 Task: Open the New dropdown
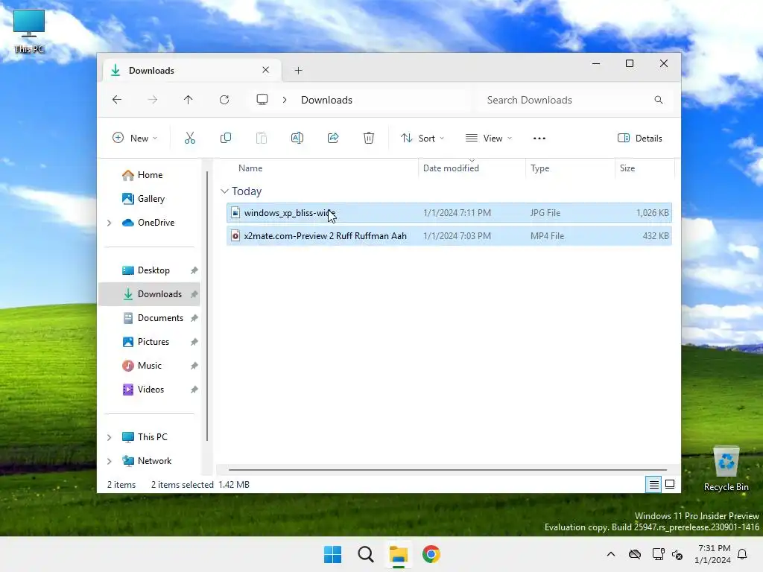tap(135, 138)
